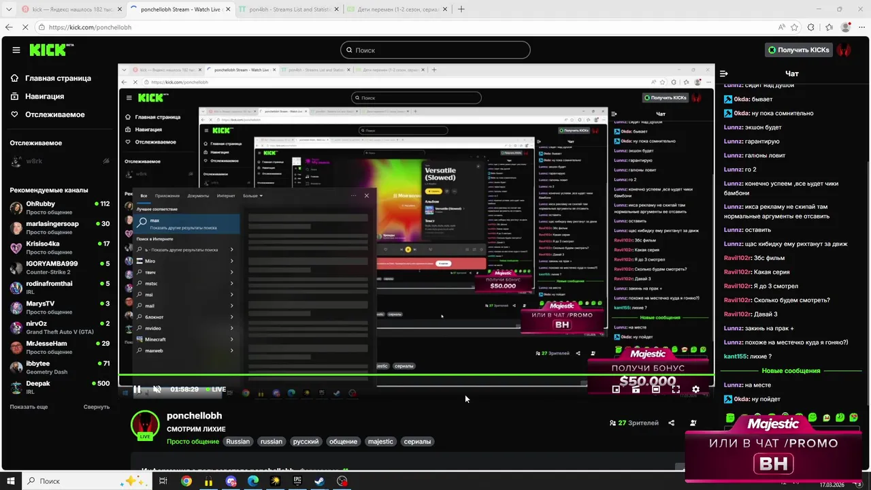Open Windows Start menu

(x=10, y=481)
